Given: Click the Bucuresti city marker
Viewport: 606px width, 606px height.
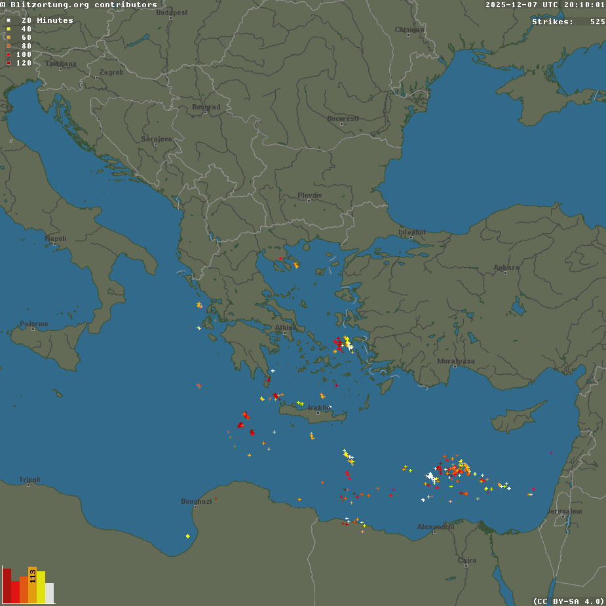Looking at the screenshot, I should pyautogui.click(x=342, y=124).
